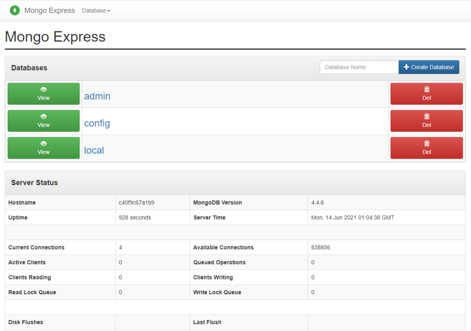Click the Last Flush label

pyautogui.click(x=207, y=322)
